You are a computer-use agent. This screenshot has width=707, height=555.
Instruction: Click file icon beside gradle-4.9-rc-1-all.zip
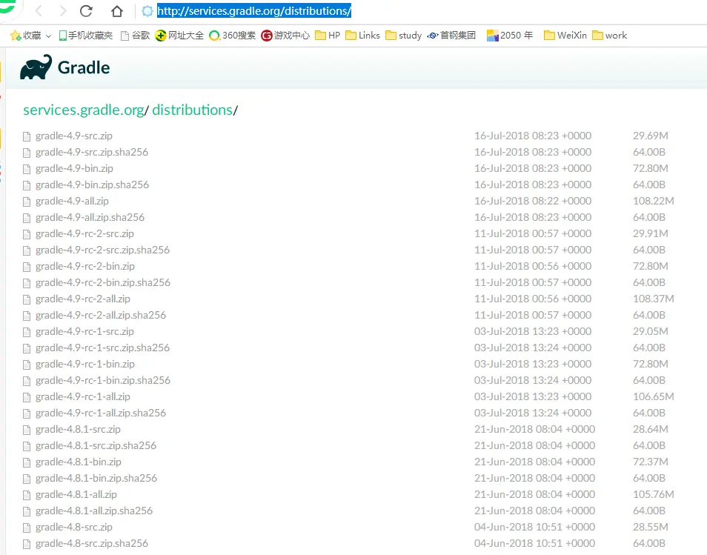tap(27, 396)
